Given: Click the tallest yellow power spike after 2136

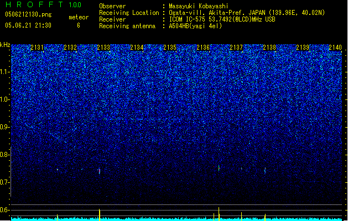Looking at the screenshot, I should pos(219,214).
